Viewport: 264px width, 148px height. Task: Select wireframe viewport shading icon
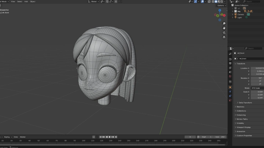(213, 1)
